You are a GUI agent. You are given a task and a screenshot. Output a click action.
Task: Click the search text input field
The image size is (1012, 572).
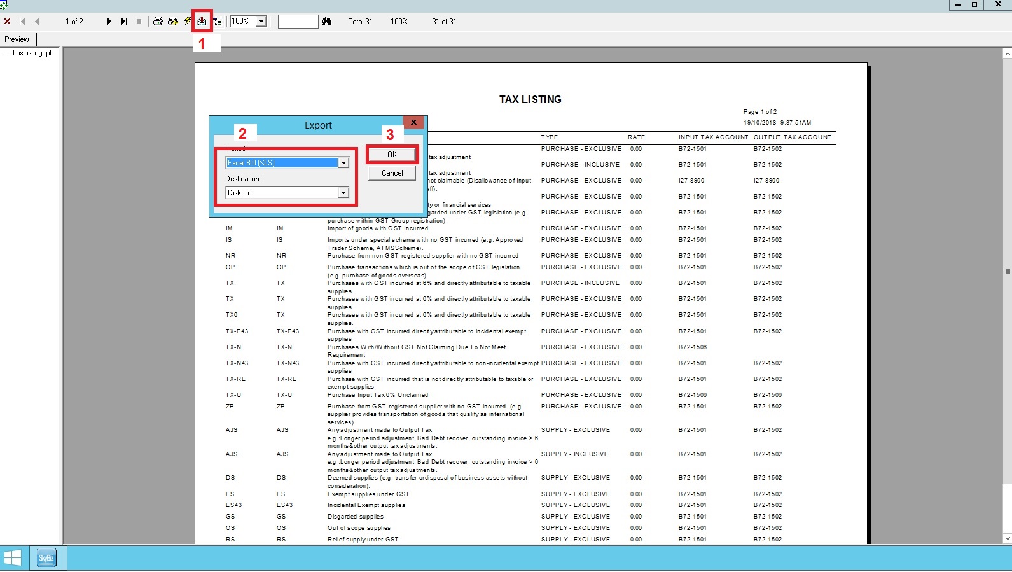click(x=298, y=22)
